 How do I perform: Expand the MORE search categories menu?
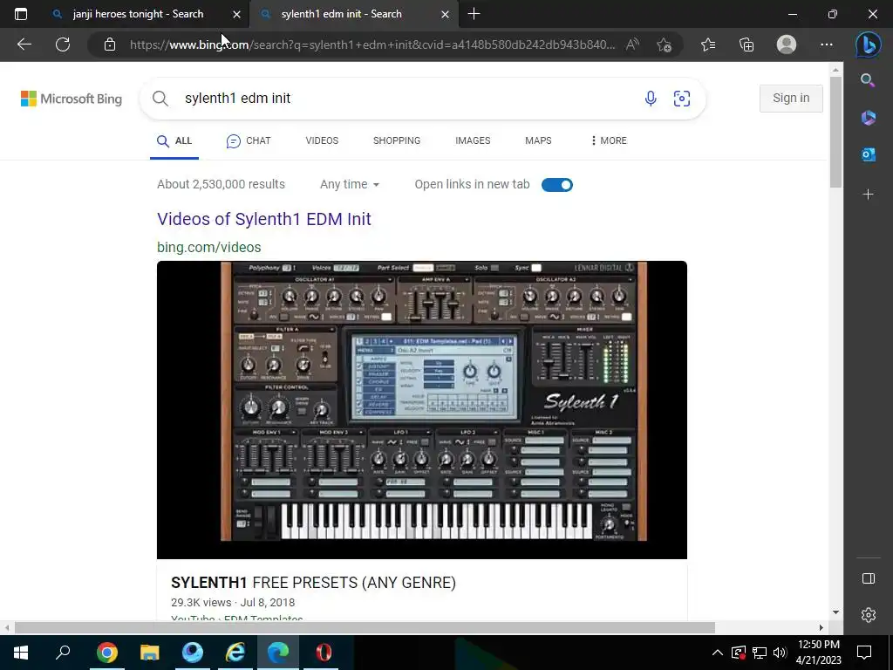click(609, 140)
